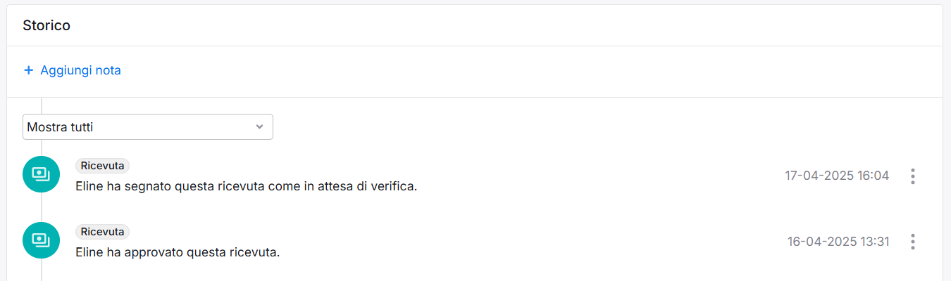Screen dimensions: 951x281
Task: Click the Ricevuta badge above 'in attesa di verifica'
Action: click(x=102, y=166)
